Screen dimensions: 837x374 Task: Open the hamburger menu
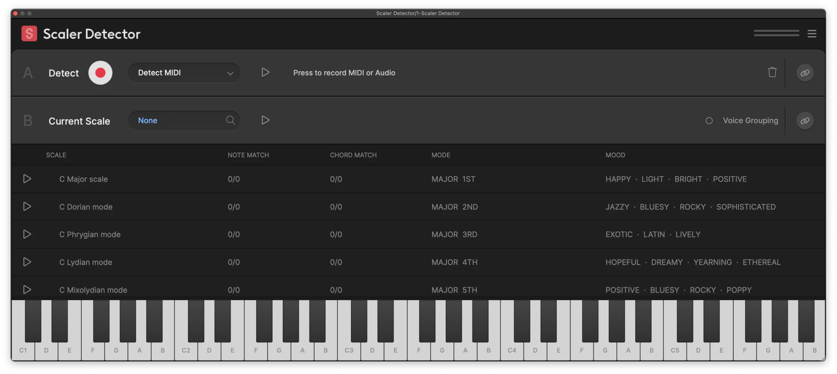(812, 33)
